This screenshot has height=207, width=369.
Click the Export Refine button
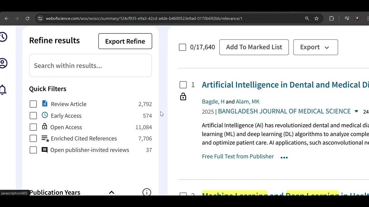pos(125,41)
